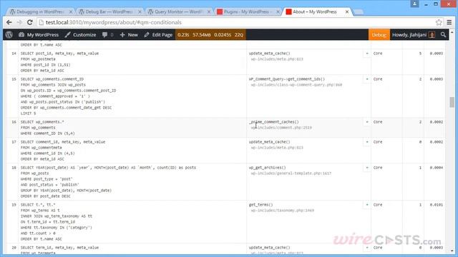Viewport: 458px width, 257px height.
Task: Open the Chrome hamburger menu
Action: click(449, 22)
